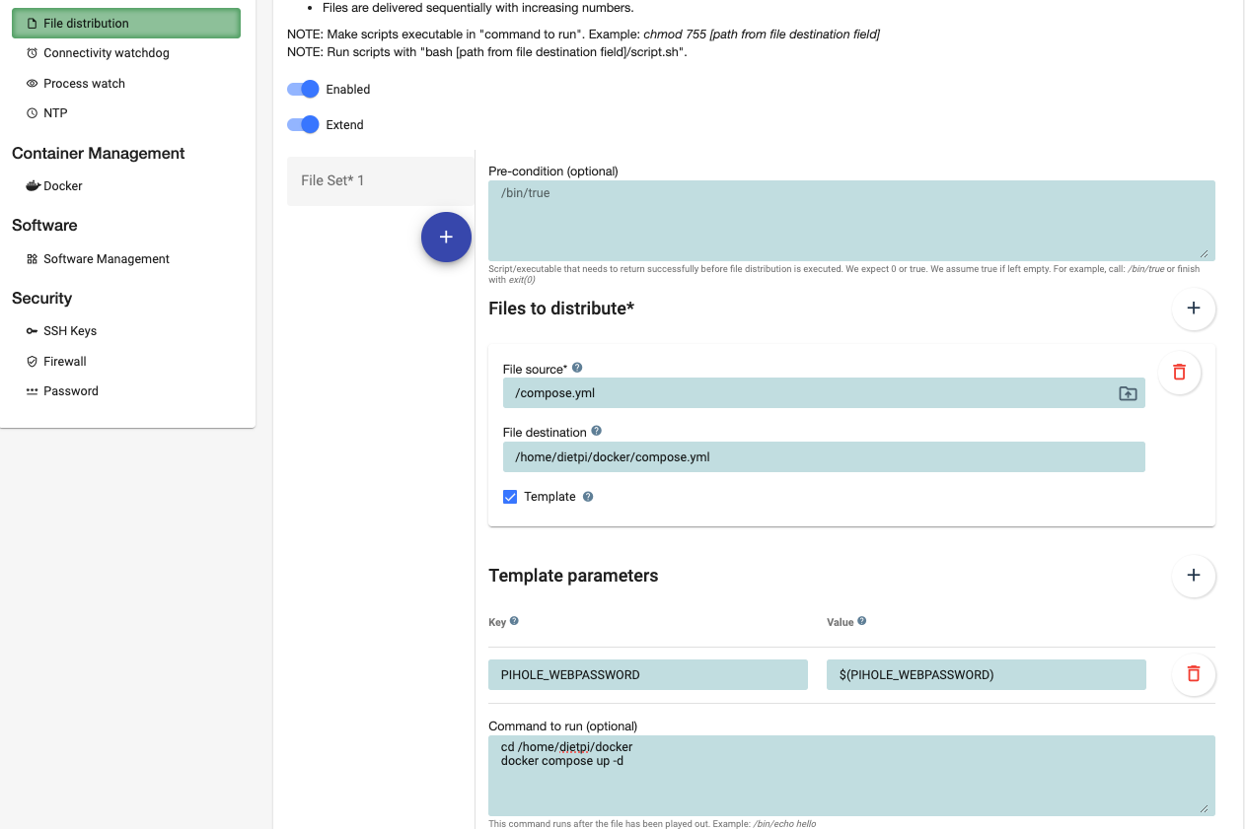Click the help icon next to File destination
Viewport: 1245px width, 829px height.
tap(597, 432)
